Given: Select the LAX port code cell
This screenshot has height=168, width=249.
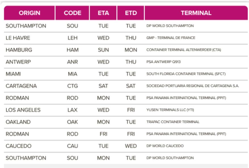Looking at the screenshot, I should coord(72,110).
